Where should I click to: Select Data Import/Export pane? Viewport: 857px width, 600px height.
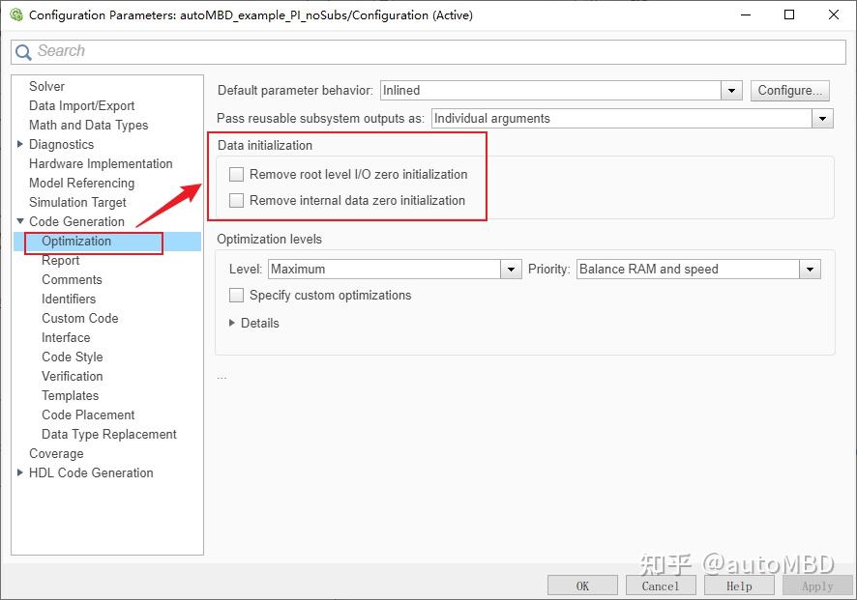pyautogui.click(x=82, y=105)
